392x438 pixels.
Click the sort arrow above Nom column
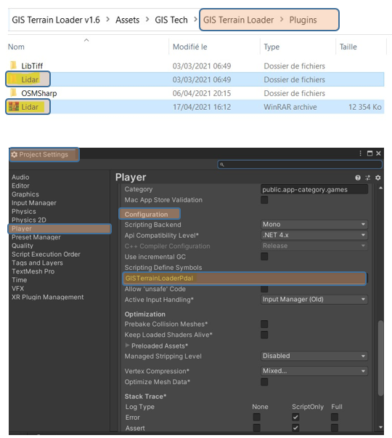click(x=86, y=40)
